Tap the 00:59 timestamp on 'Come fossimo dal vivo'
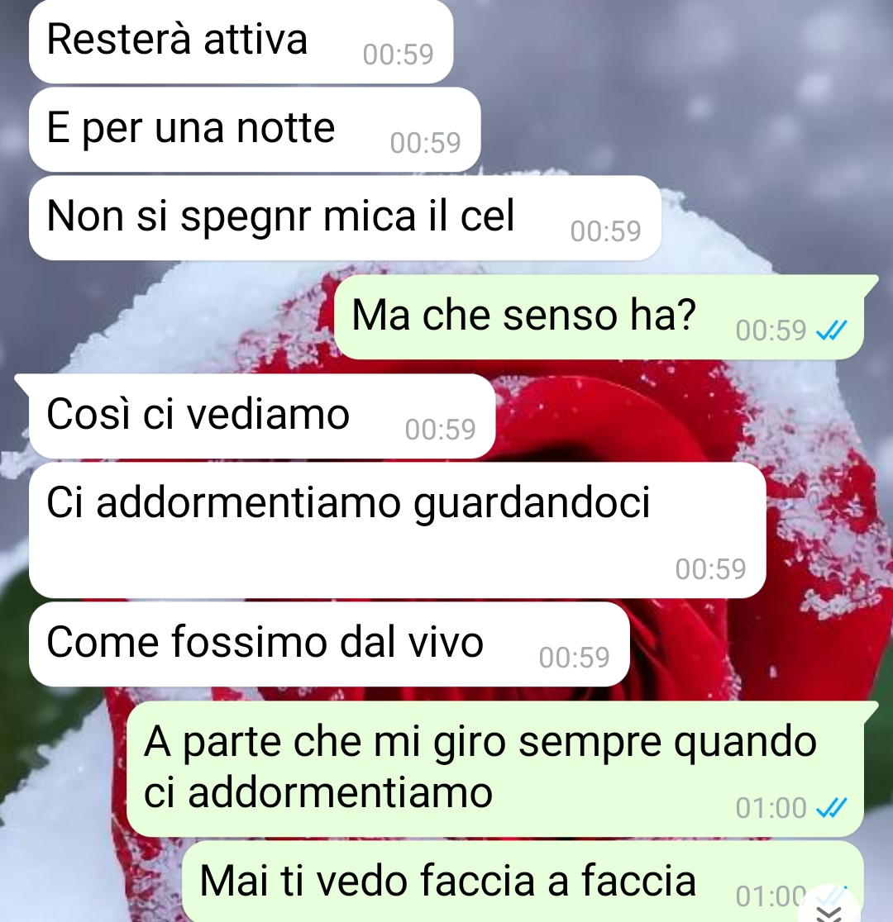 coord(574,658)
